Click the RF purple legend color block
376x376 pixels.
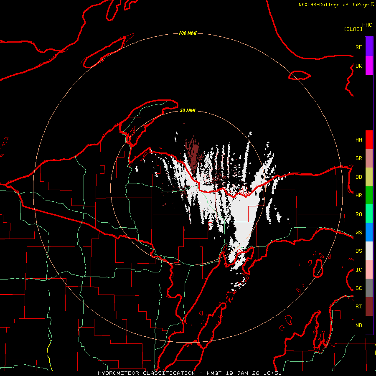click(x=369, y=47)
